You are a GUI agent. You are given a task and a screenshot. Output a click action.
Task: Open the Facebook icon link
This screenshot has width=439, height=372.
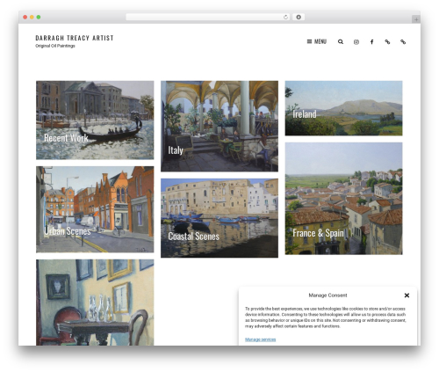coord(371,42)
